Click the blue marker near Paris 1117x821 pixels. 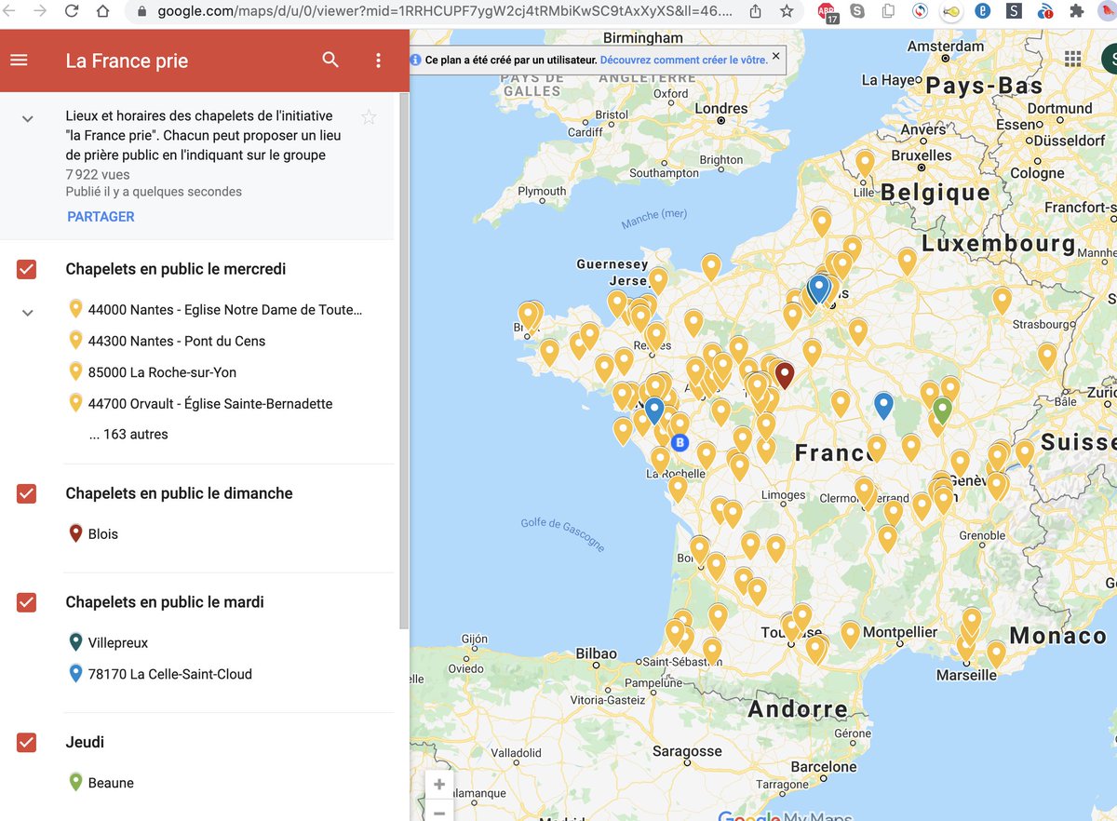tap(818, 288)
